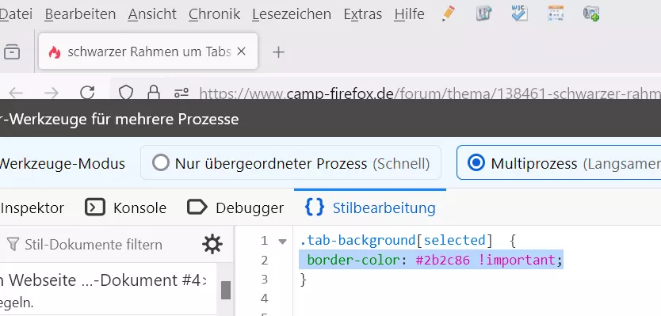Click the Firefox View icon beside tabs
Screen dimensions: 661x316
click(x=12, y=51)
